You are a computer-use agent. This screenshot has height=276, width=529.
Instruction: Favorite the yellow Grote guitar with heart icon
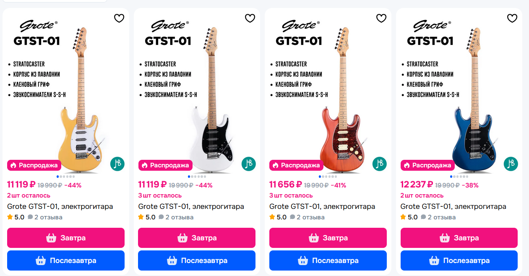tap(119, 18)
